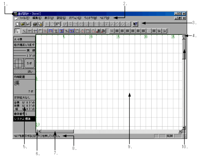Open the ヘルプ(H) menu
Image resolution: width=200 pixels, height=157 pixels.
pyautogui.click(x=105, y=18)
